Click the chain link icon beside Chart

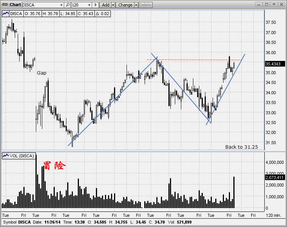(x=5, y=5)
